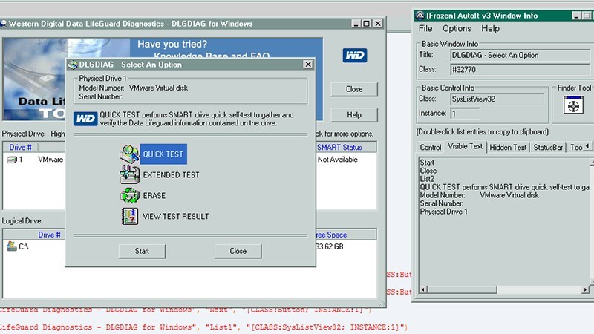This screenshot has height=334, width=594.
Task: Select the ERASE recycle icon
Action: (129, 195)
